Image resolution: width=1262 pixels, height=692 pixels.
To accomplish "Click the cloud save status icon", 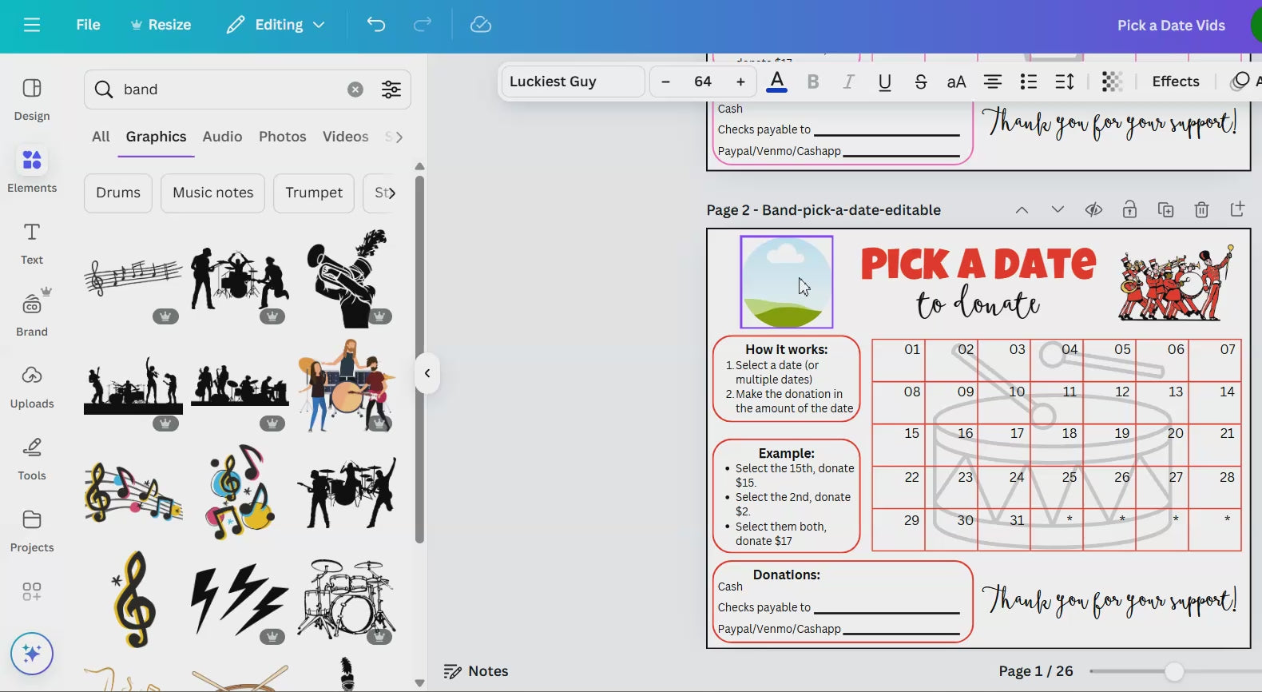I will (481, 25).
